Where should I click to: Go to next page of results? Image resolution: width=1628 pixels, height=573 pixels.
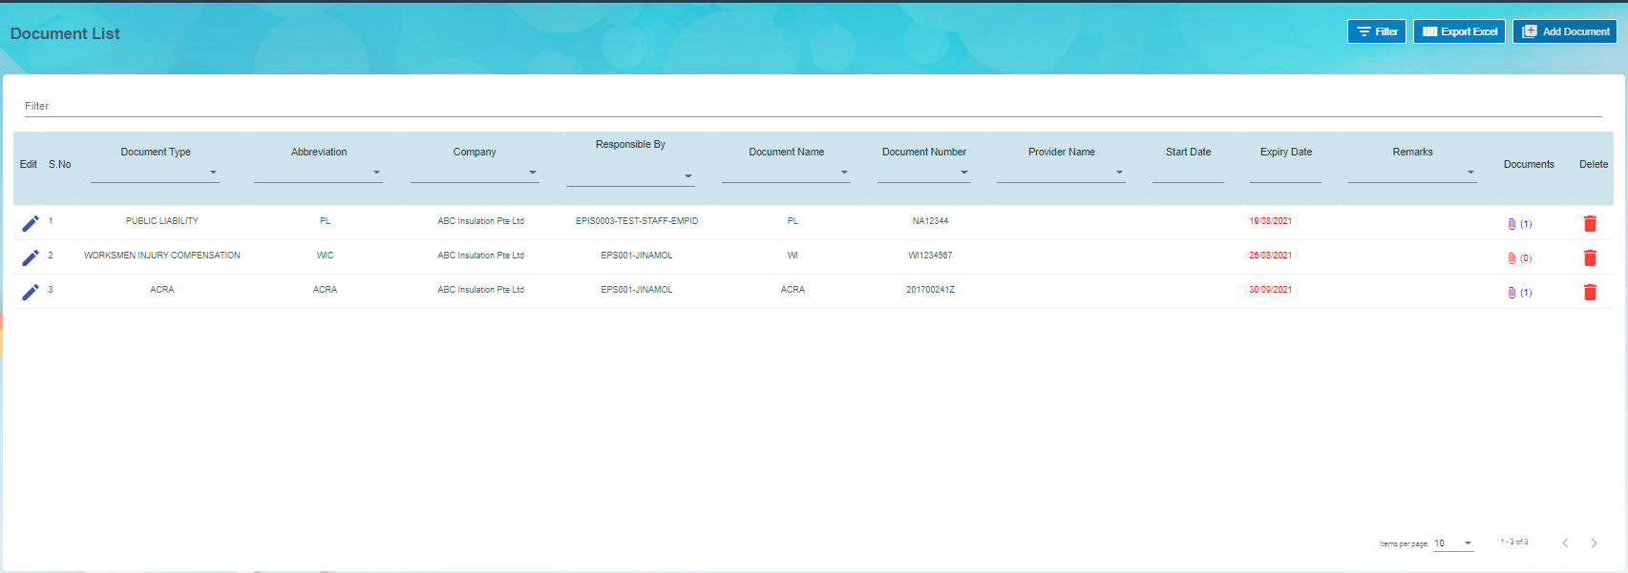[x=1594, y=542]
